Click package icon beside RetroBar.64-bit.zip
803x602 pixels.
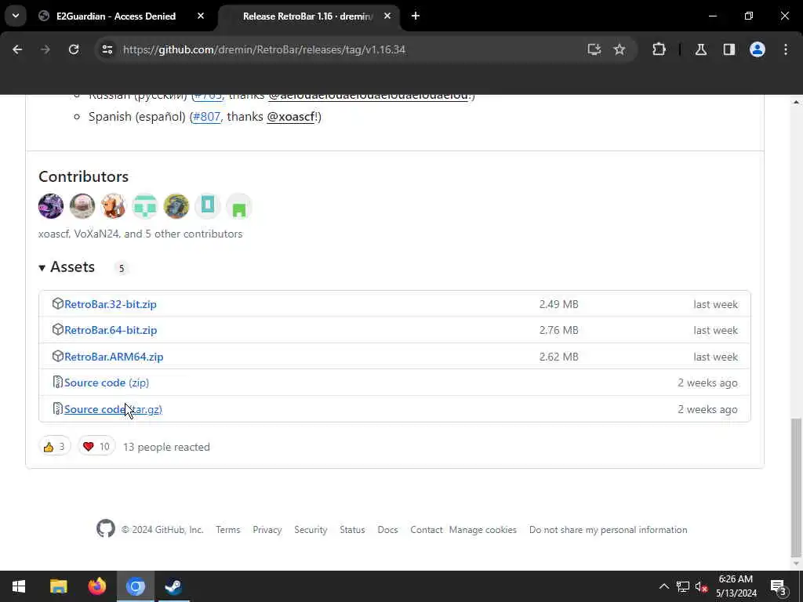pos(58,330)
